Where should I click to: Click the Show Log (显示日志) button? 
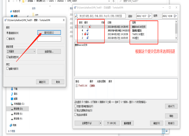(x=49, y=32)
